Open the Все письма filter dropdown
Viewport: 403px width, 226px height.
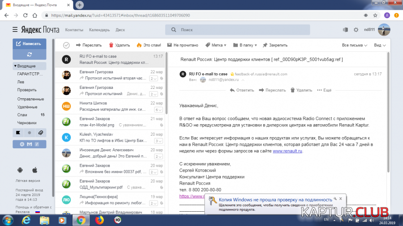[355, 45]
